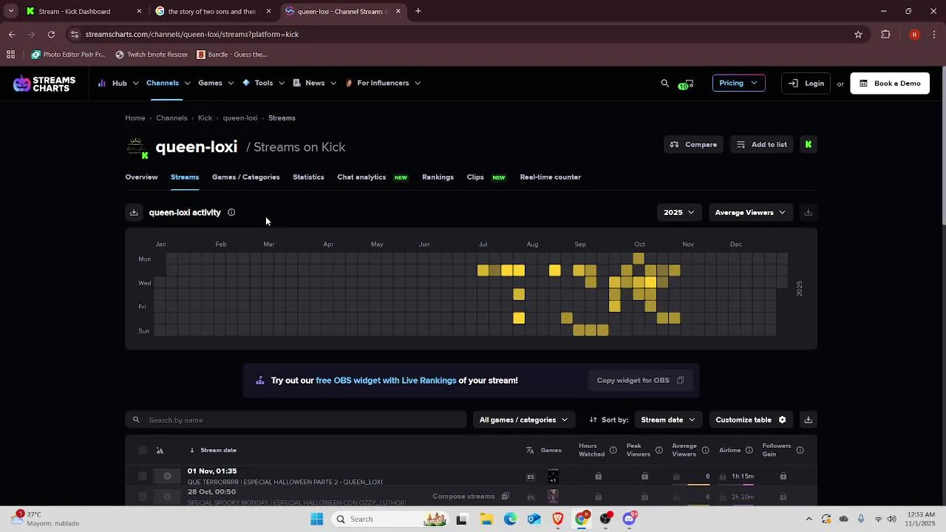Click Hours Watched info icon
The width and height of the screenshot is (946, 532).
coord(613,450)
